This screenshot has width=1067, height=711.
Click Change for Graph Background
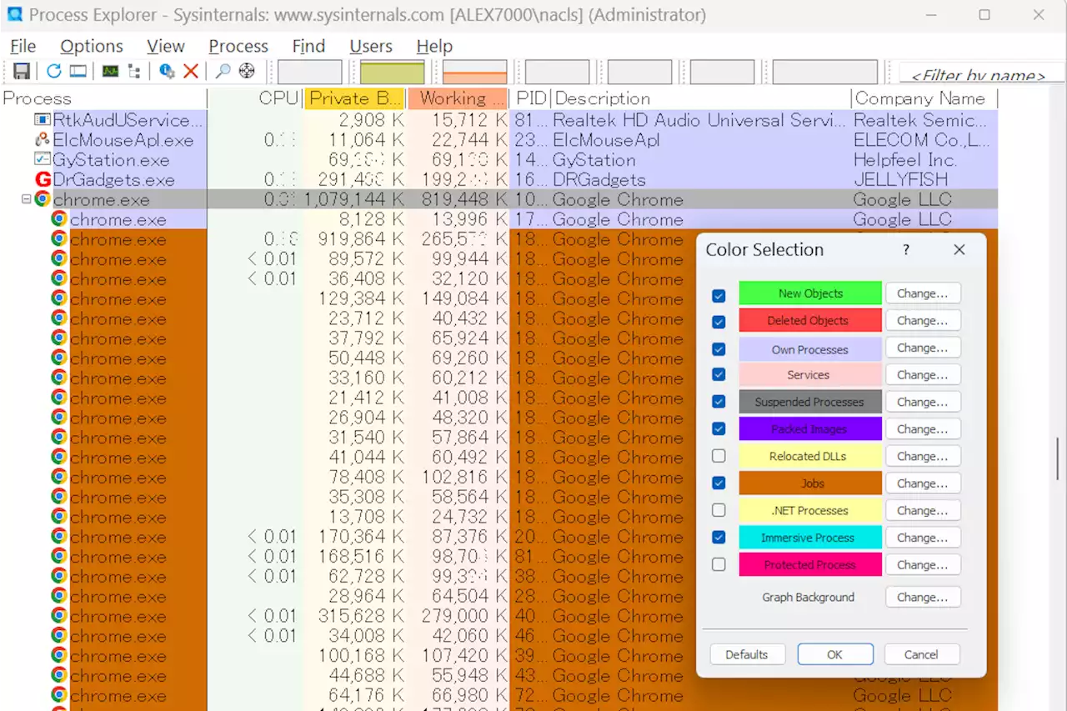point(923,598)
